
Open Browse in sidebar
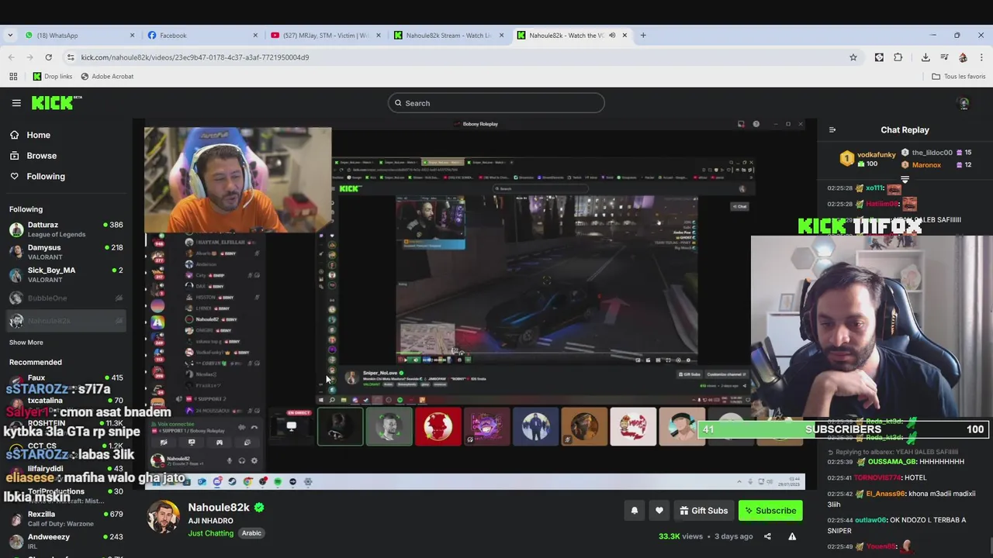point(41,156)
